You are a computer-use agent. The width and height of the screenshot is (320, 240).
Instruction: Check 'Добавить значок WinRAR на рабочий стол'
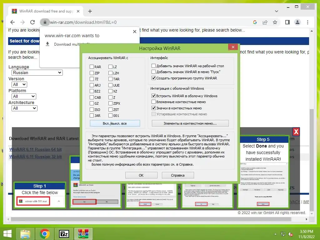[x=153, y=66]
